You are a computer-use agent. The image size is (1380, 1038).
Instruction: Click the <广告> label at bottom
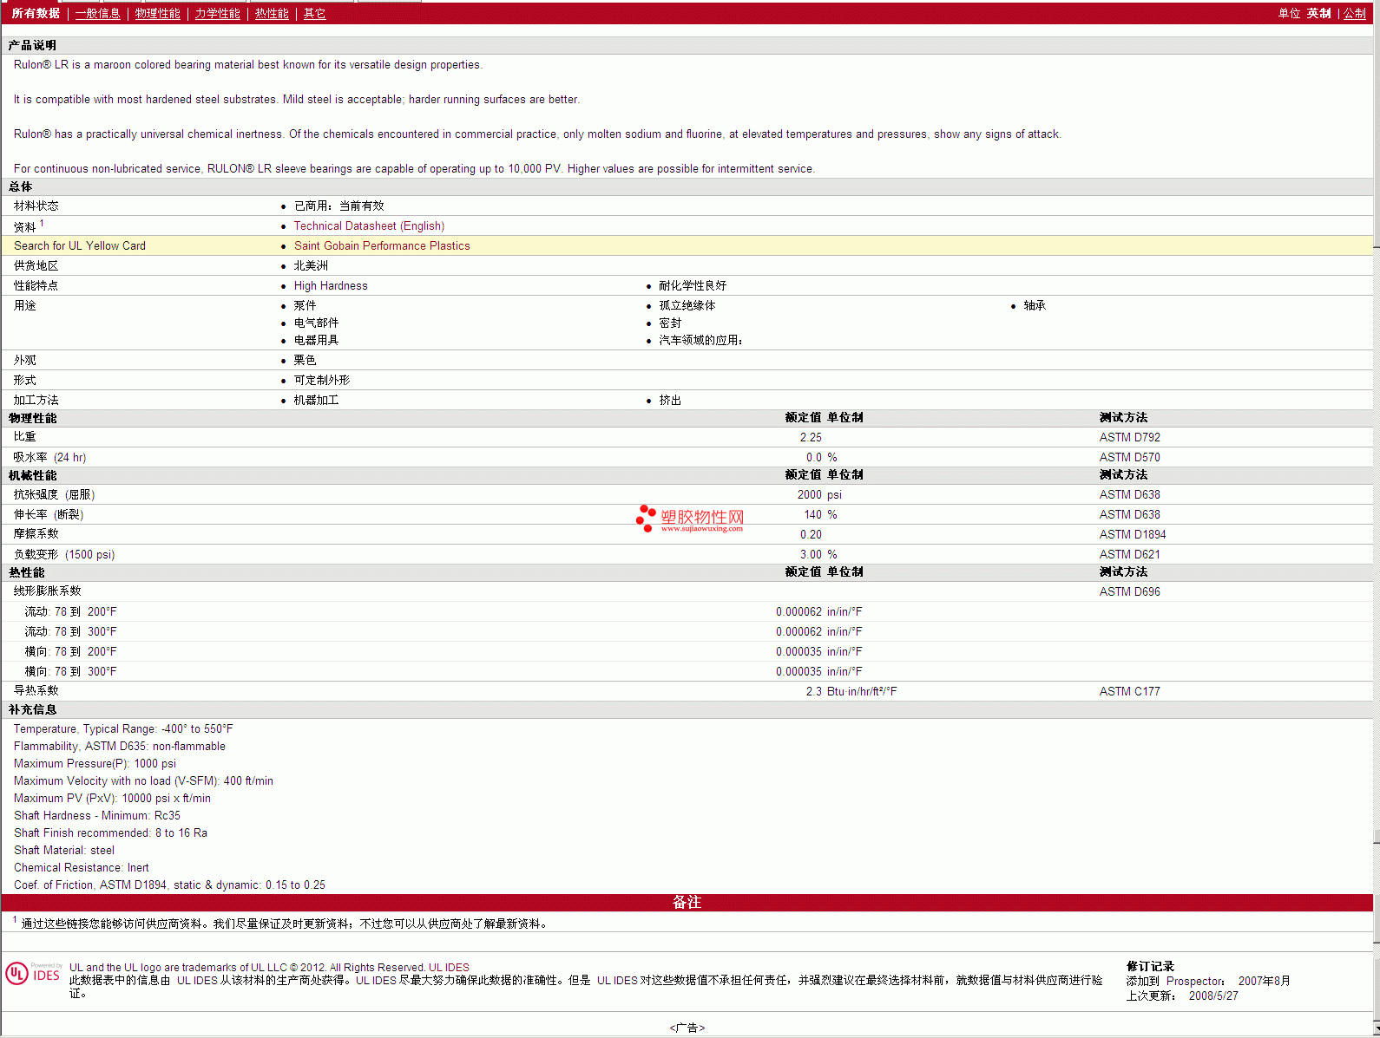(x=687, y=1028)
